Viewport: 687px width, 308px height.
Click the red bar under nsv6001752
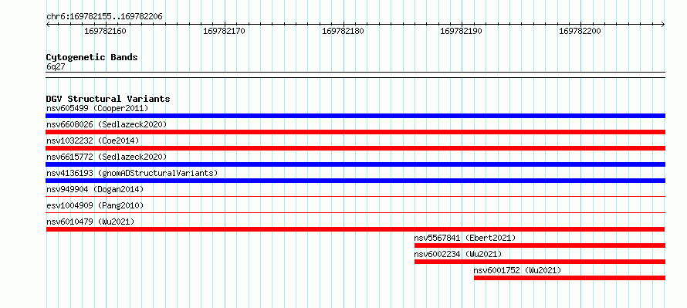570,278
